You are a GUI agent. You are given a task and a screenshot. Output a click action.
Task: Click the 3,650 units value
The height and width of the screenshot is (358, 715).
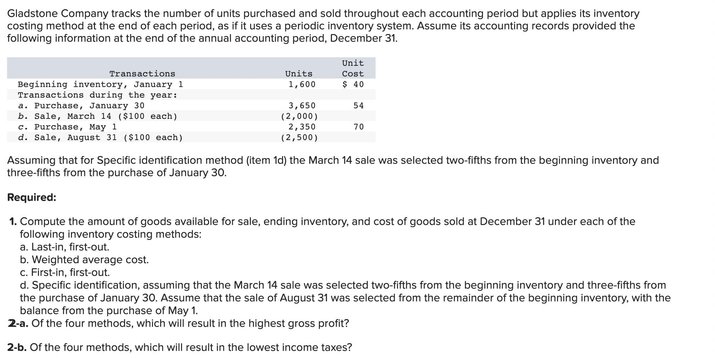click(302, 105)
